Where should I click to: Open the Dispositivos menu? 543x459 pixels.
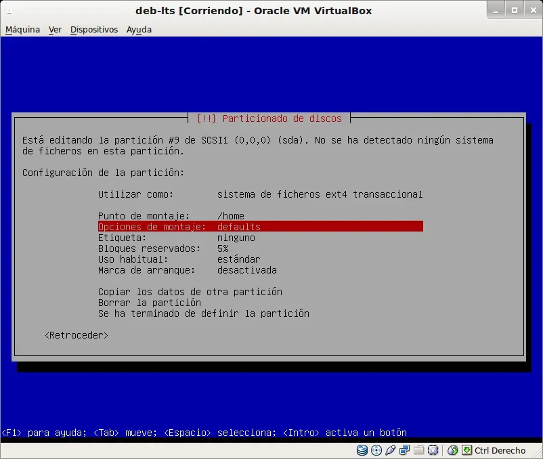coord(94,30)
